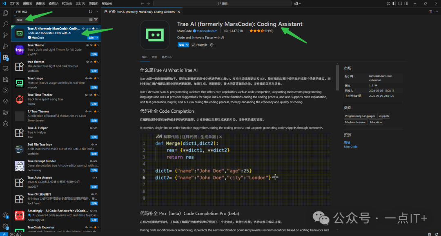Click the Programming Languages category tag
The width and height of the screenshot is (441, 236).
tap(360, 116)
